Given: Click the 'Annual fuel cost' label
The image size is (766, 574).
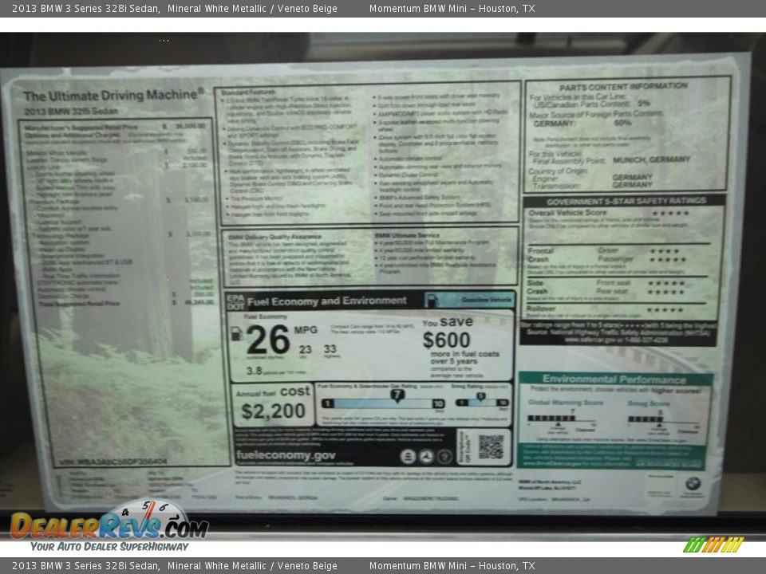Looking at the screenshot, I should point(273,392).
